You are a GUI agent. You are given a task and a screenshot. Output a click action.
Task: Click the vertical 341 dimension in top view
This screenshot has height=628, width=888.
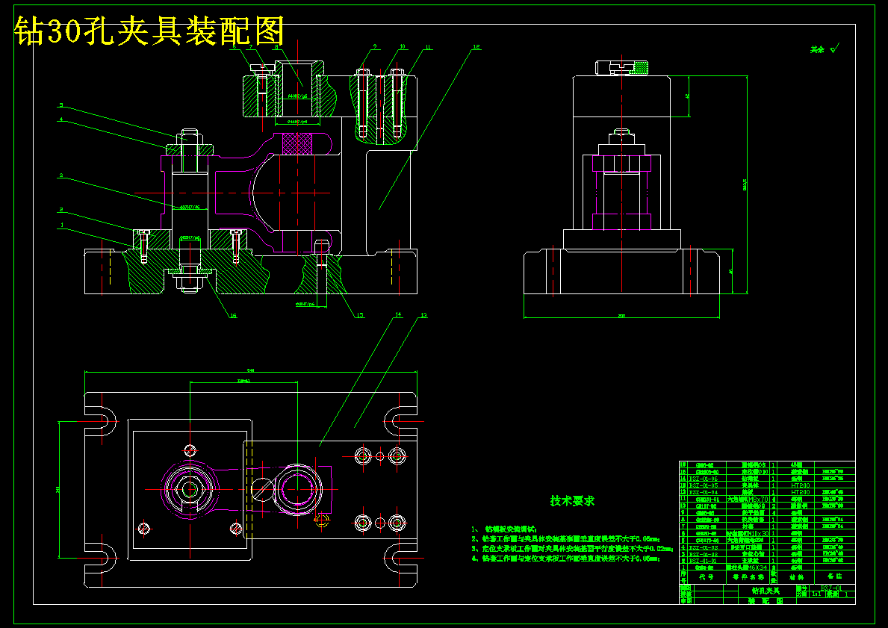pos(58,491)
